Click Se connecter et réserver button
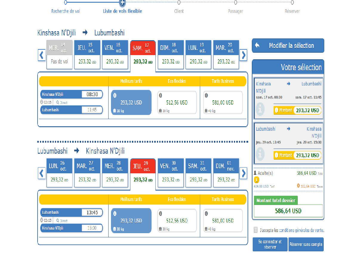 click(270, 244)
